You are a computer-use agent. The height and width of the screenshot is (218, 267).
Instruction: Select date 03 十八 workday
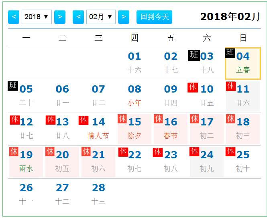click(x=207, y=63)
